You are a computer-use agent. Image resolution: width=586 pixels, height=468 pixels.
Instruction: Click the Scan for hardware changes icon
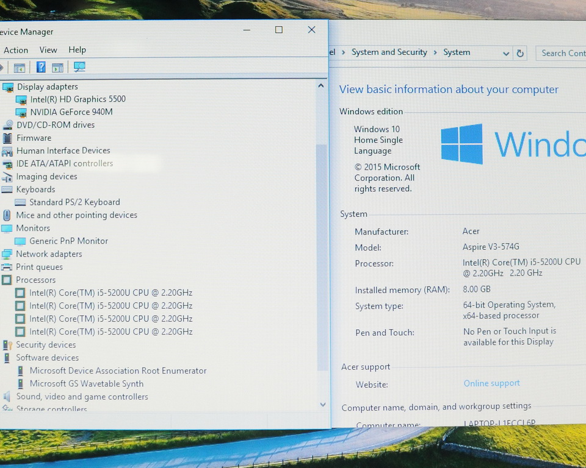point(79,67)
